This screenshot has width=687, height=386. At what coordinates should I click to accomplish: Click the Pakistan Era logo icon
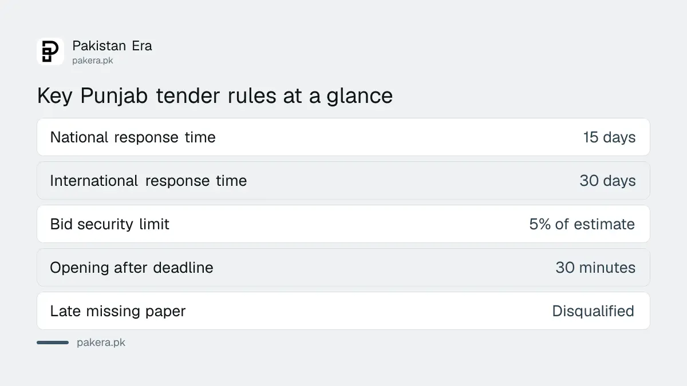[x=50, y=51]
